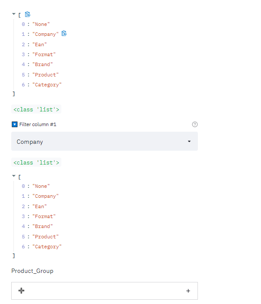Copy the first JSON list to clipboard
The width and height of the screenshot is (261, 304).
tap(28, 14)
